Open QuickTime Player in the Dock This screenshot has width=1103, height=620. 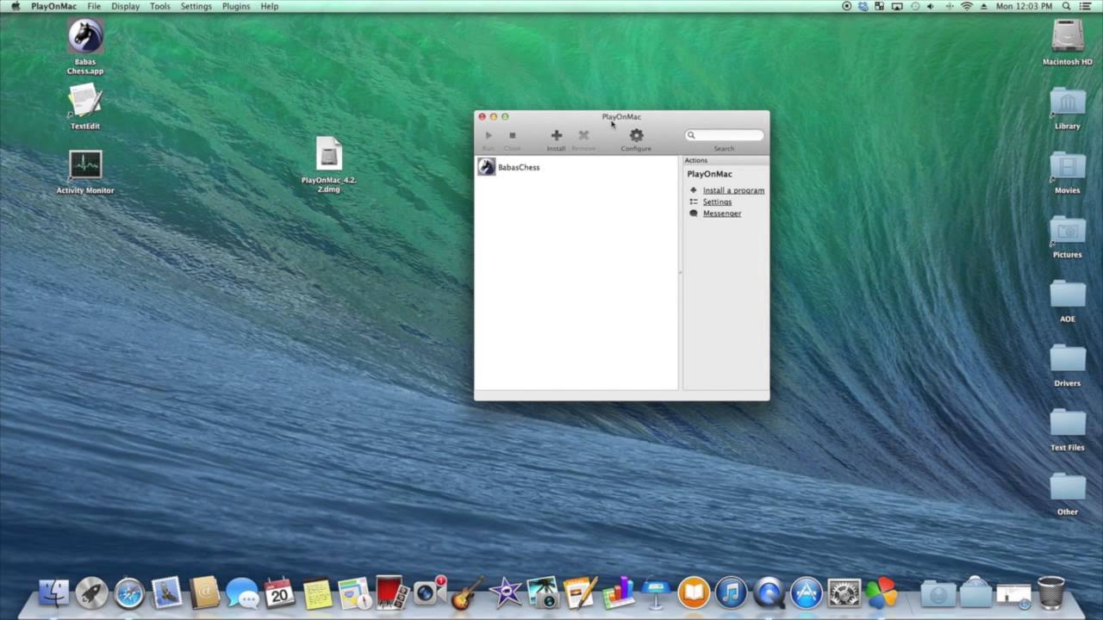pos(769,593)
